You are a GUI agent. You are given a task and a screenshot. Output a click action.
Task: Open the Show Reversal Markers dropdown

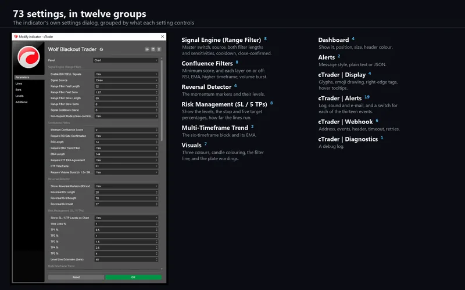point(126,186)
